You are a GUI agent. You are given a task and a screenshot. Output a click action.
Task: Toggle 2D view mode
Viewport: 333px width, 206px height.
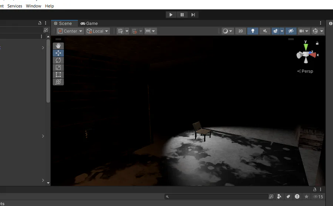pyautogui.click(x=240, y=31)
